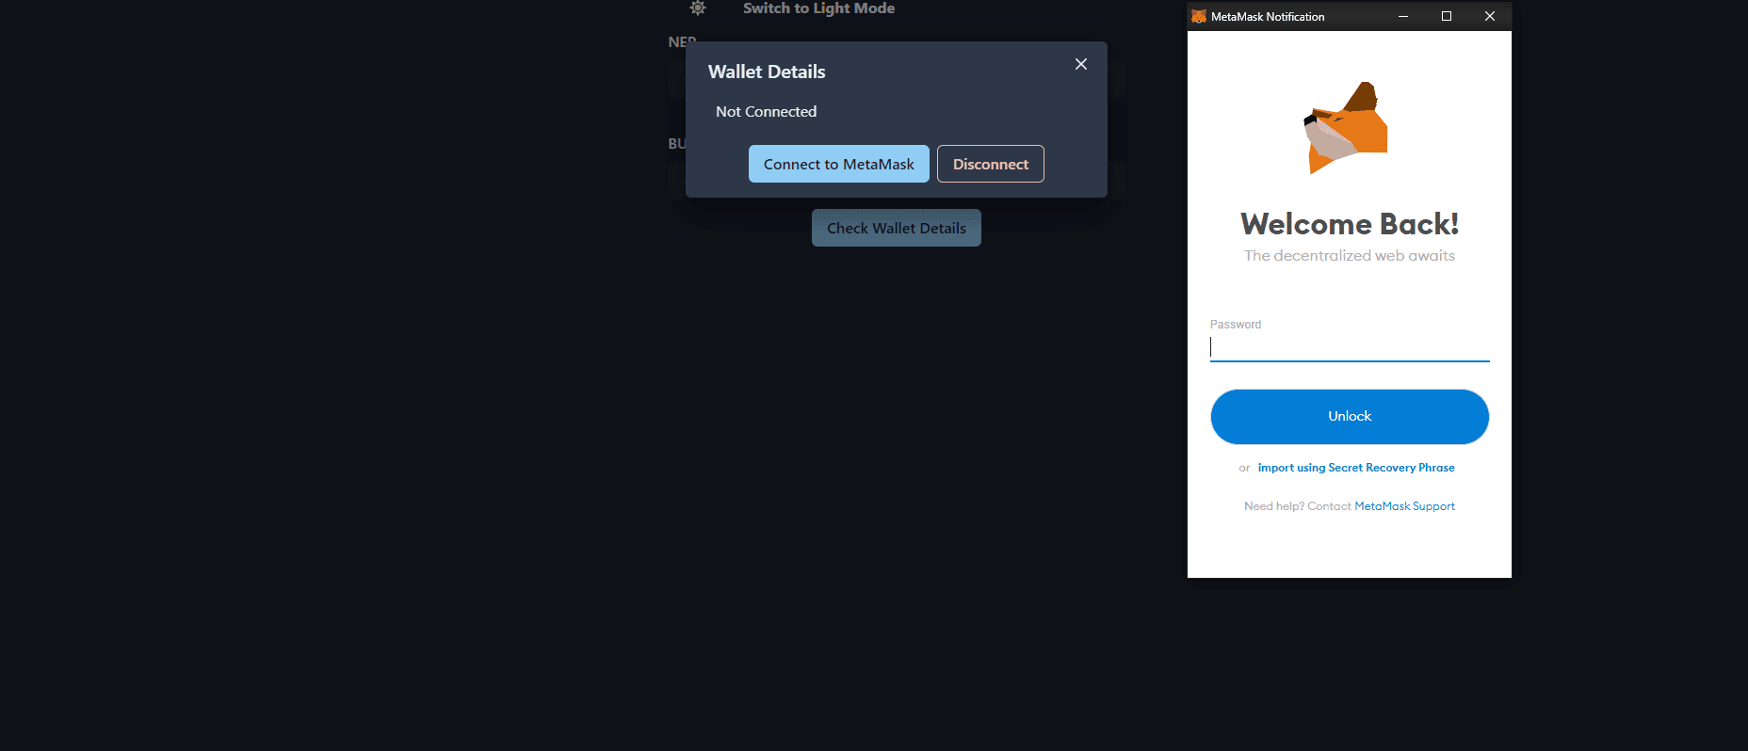Maximize the MetaMask Notification window

[x=1447, y=16]
